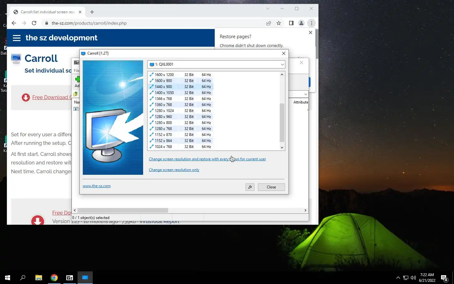The image size is (454, 284).
Task: Open the Windows Start menu
Action: [x=8, y=278]
